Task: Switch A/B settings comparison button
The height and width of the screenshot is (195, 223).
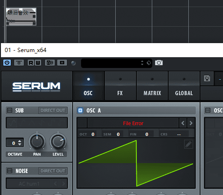Action: pos(50,63)
